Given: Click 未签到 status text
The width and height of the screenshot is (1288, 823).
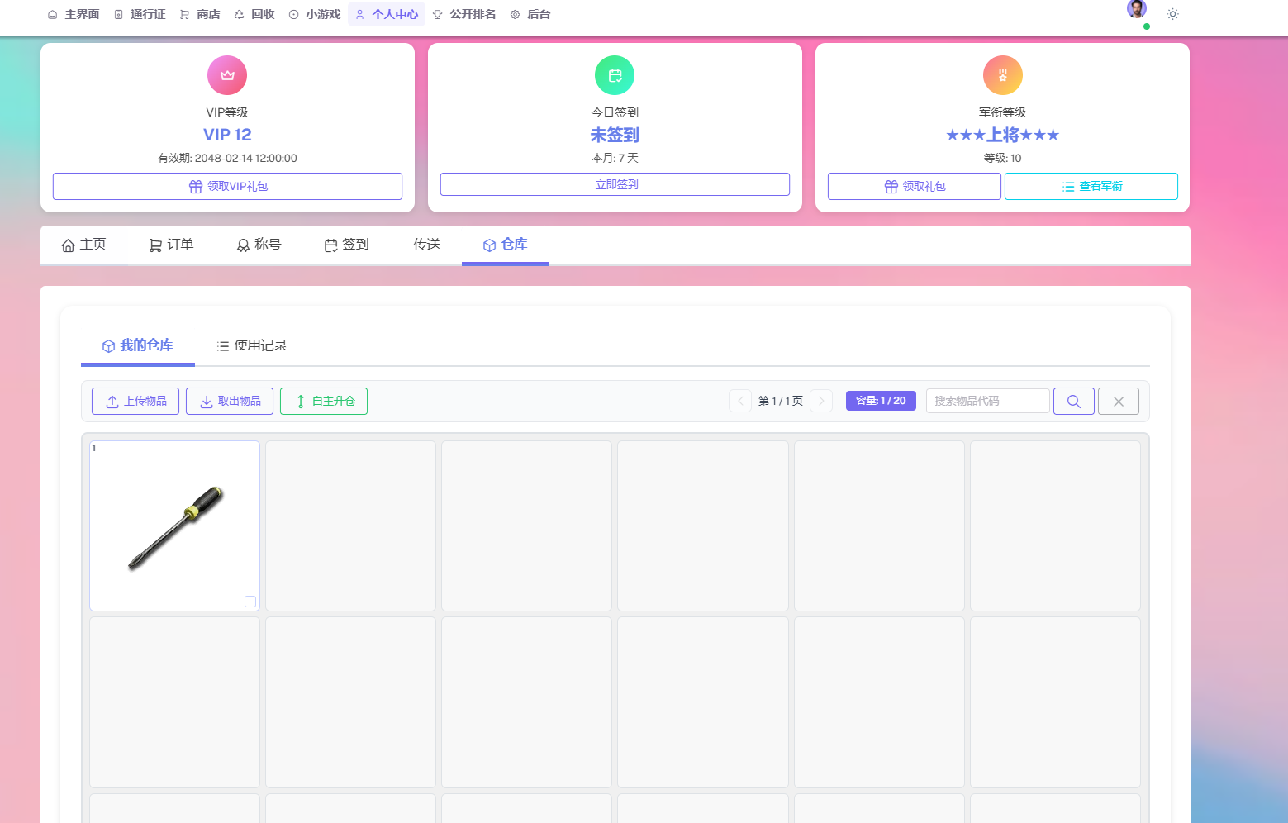Looking at the screenshot, I should click(615, 135).
